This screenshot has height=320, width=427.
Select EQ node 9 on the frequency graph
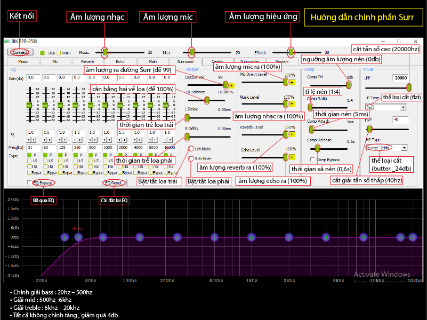[363, 237]
